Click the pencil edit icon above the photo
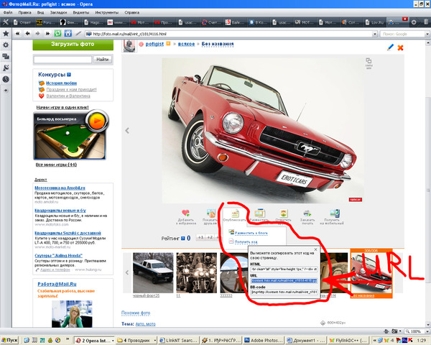Image resolution: width=431 pixels, height=345 pixels. click(390, 47)
